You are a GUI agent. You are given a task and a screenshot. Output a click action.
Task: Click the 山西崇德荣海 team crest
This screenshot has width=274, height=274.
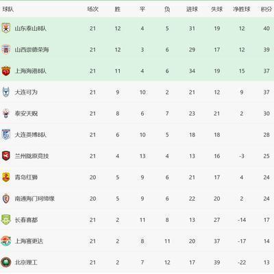[6, 49]
